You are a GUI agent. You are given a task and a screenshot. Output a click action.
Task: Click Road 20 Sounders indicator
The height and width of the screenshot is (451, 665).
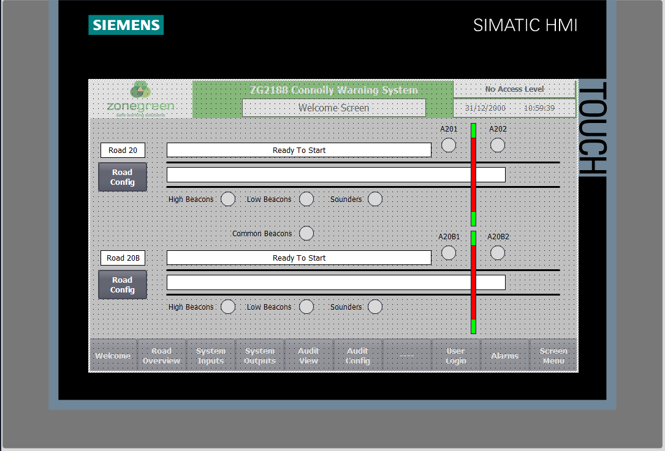tap(375, 199)
